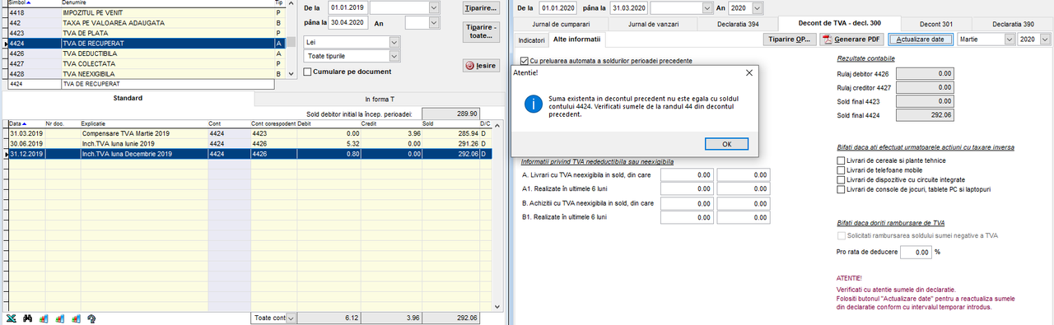
Task: Click the last chart icon before the help icon
Action: tap(76, 318)
